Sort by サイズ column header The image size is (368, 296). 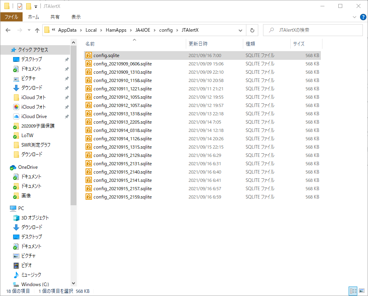pyautogui.click(x=299, y=44)
